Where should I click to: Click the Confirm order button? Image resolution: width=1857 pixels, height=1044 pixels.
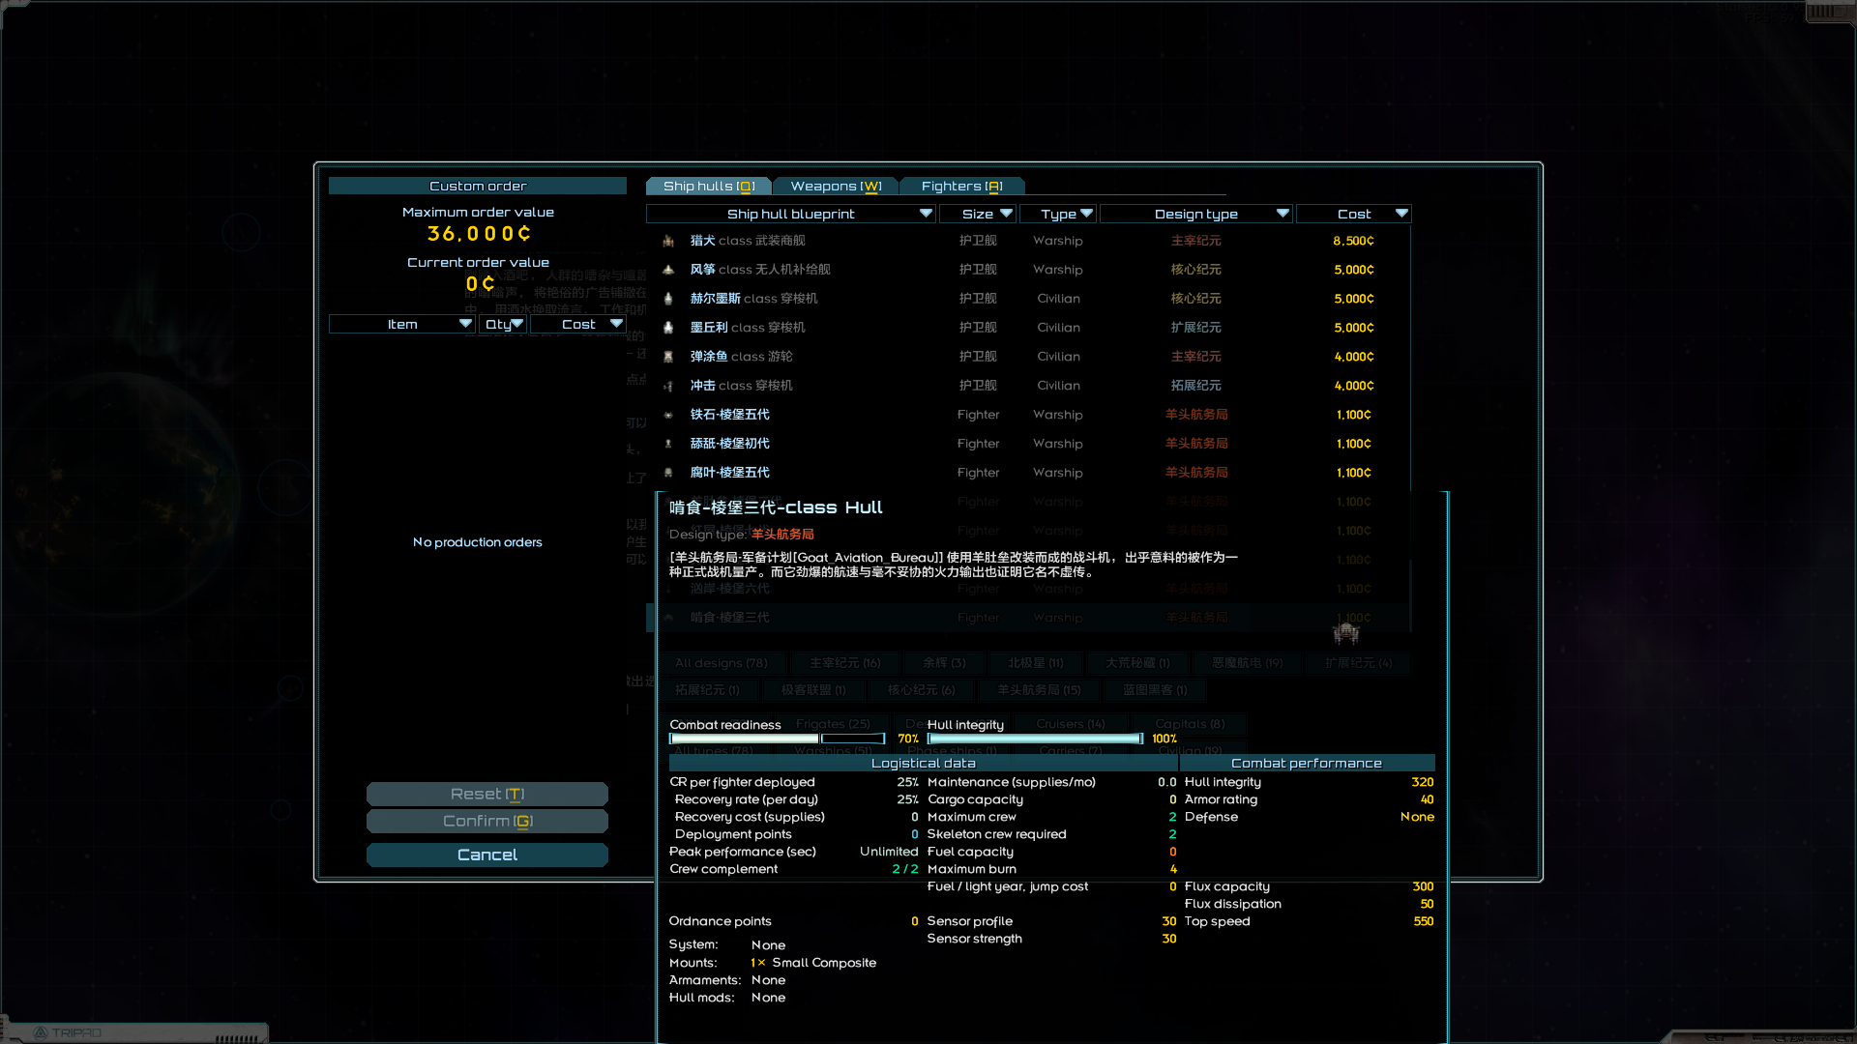coord(487,822)
